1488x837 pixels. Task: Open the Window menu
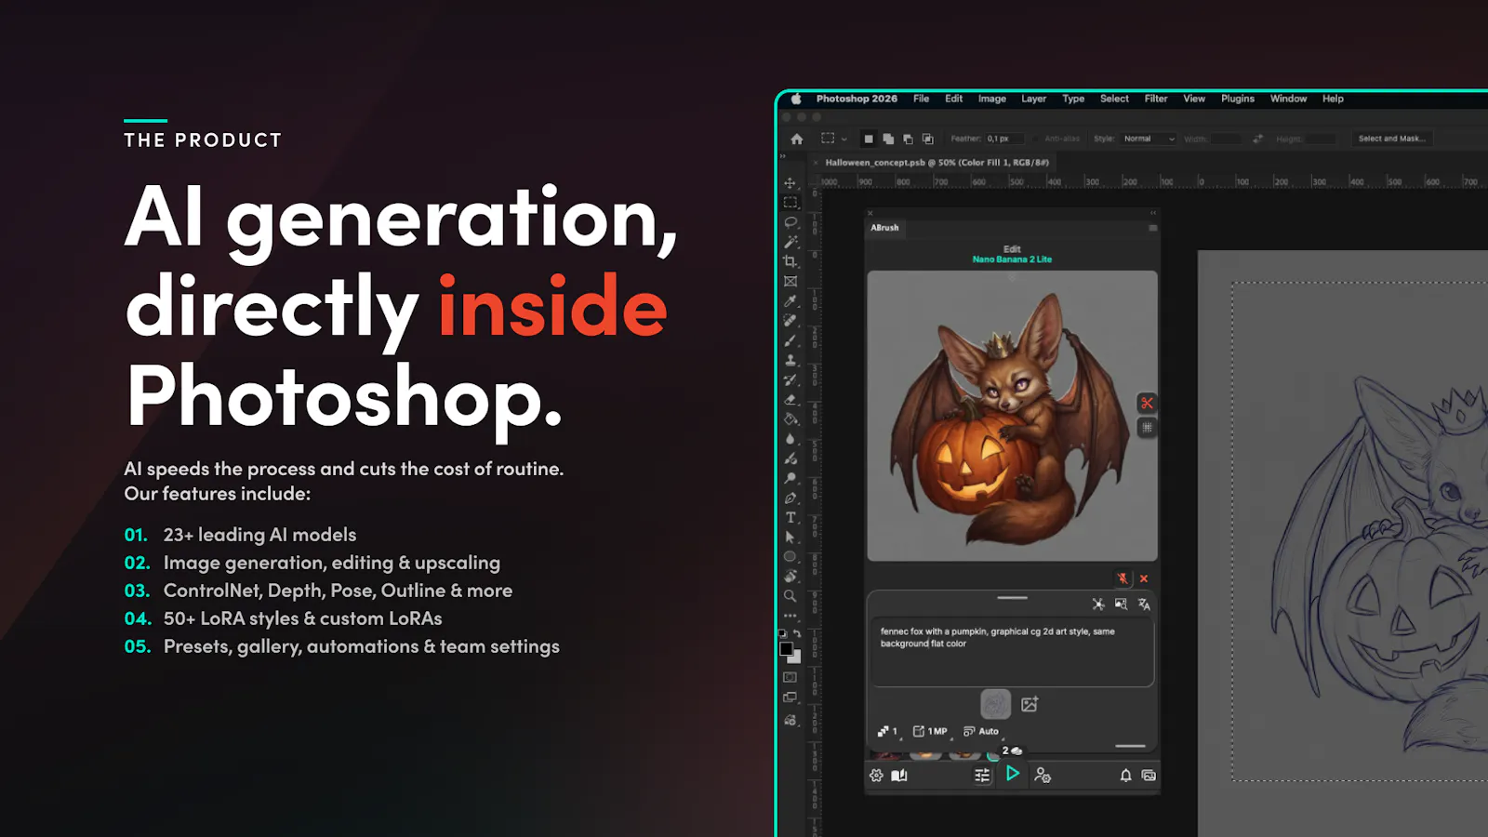point(1288,99)
